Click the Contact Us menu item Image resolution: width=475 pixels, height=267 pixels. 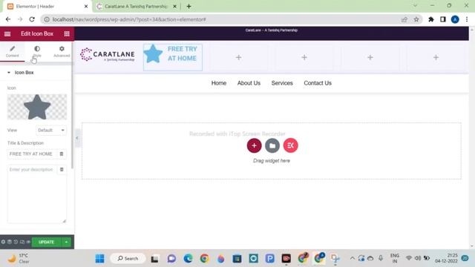[x=318, y=83]
